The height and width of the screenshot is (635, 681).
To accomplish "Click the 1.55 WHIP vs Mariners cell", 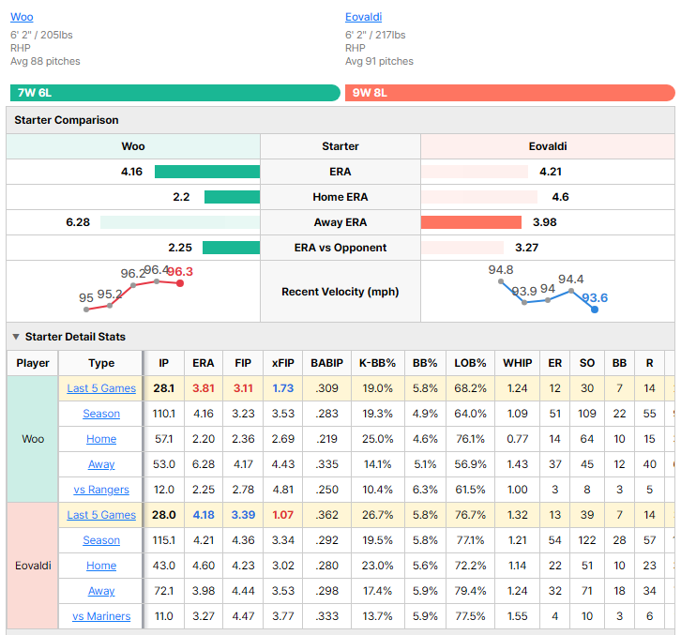I will [x=517, y=616].
